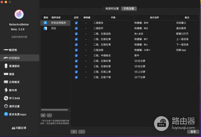
Task: Toggle the 三指, 左指上滑 checkbox
Action: (x=76, y=72)
